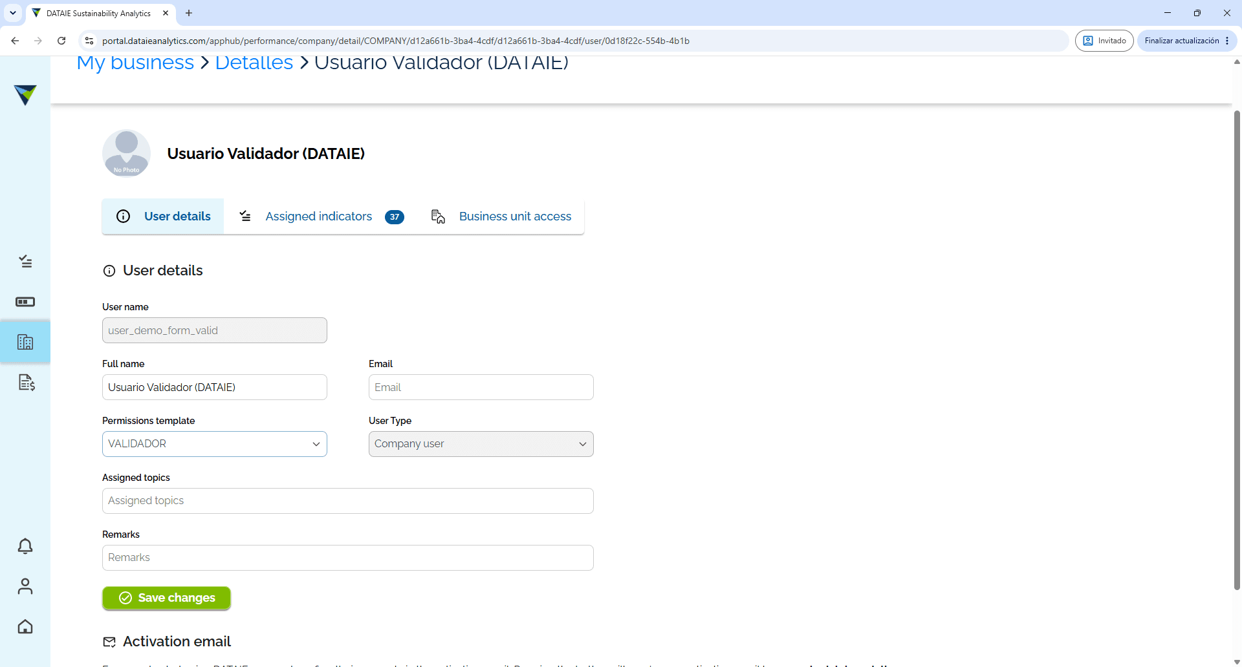Screen dimensions: 1242x667
Task: Click the browser back arrow
Action: click(x=15, y=41)
